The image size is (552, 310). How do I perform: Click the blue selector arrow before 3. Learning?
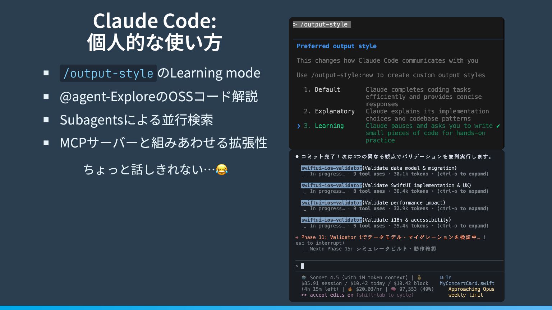[298, 126]
